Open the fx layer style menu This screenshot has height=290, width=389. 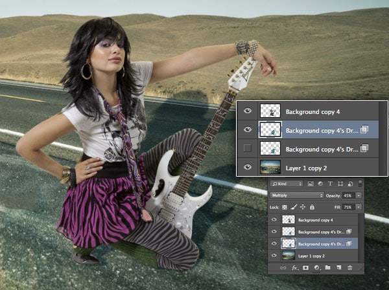(x=294, y=267)
